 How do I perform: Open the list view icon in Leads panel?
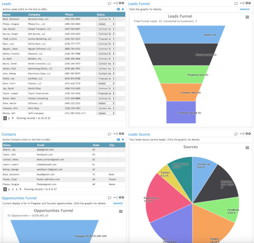pyautogui.click(x=118, y=9)
